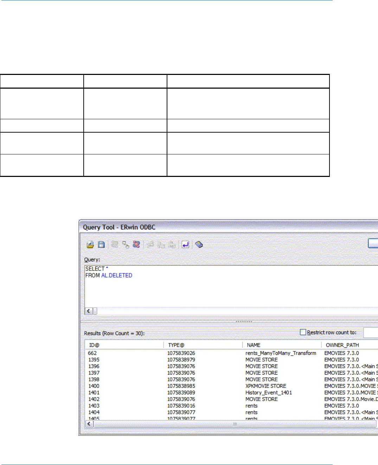Click EMOVIES 7.3.0.Movie owner path cell
This screenshot has height=465, width=378.
(351, 399)
